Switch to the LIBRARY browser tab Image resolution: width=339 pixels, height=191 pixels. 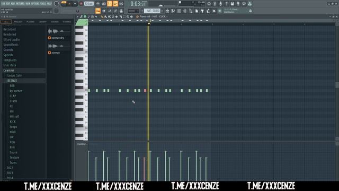pyautogui.click(x=42, y=22)
